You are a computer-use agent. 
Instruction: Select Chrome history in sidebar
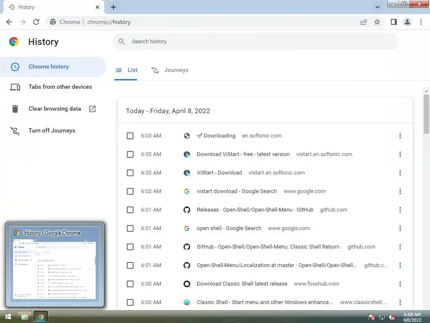pos(53,67)
